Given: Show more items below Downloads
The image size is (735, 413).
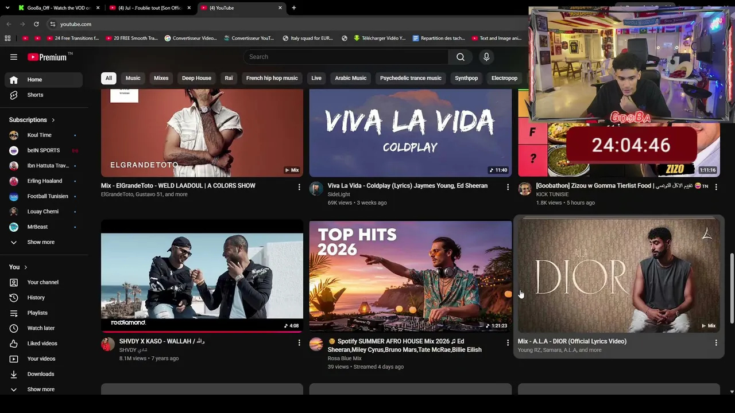Looking at the screenshot, I should pos(40,389).
